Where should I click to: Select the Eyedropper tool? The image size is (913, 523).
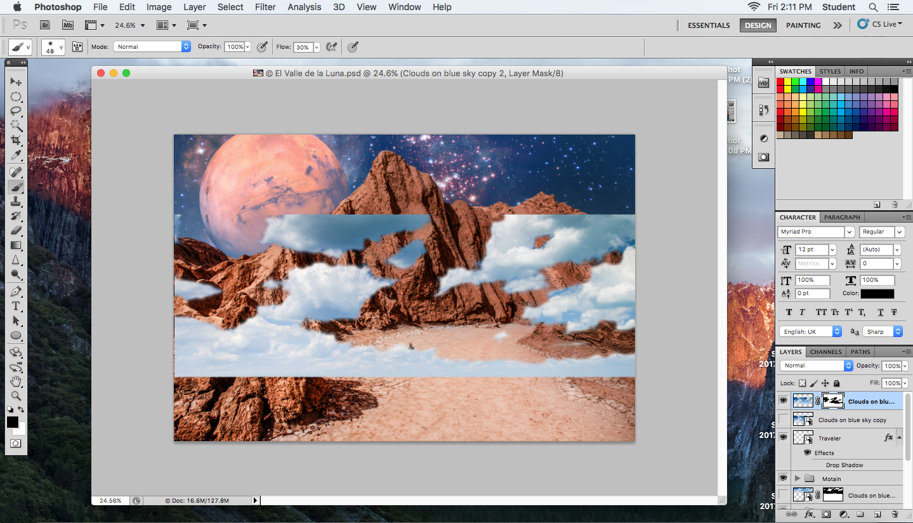point(16,155)
